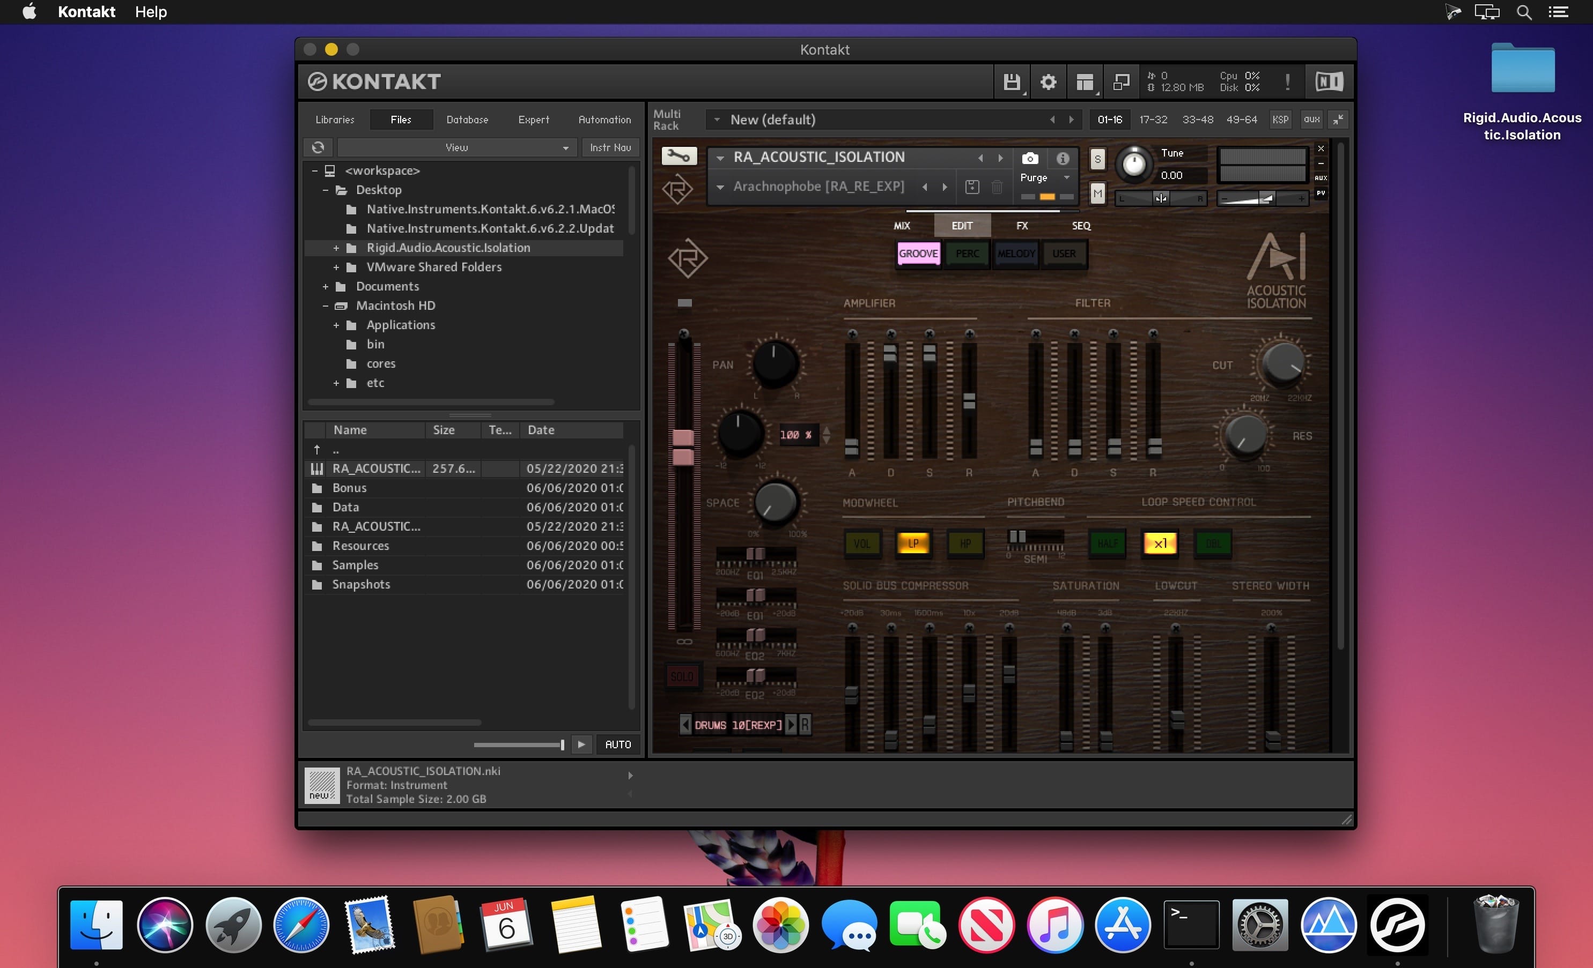Image resolution: width=1593 pixels, height=968 pixels.
Task: Open the instrument MIX tab
Action: 902,226
